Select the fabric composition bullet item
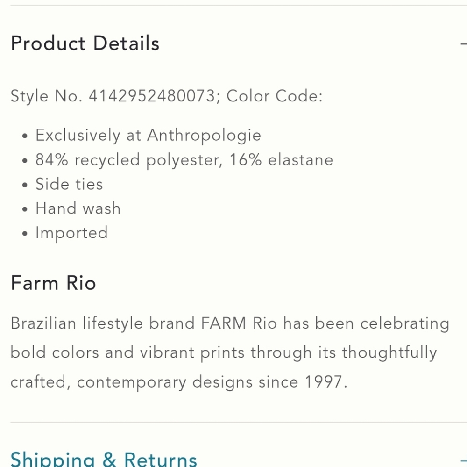Image resolution: width=467 pixels, height=467 pixels. click(x=184, y=159)
